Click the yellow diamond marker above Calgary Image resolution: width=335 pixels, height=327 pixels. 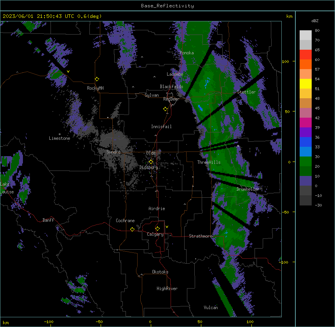pyautogui.click(x=157, y=229)
